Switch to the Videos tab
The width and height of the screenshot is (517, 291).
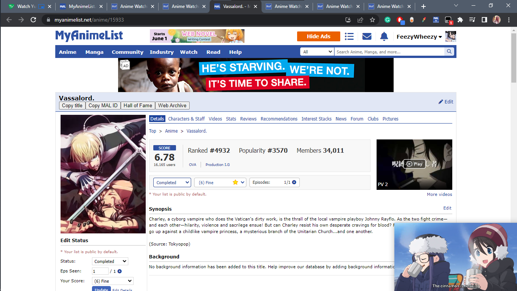215,119
